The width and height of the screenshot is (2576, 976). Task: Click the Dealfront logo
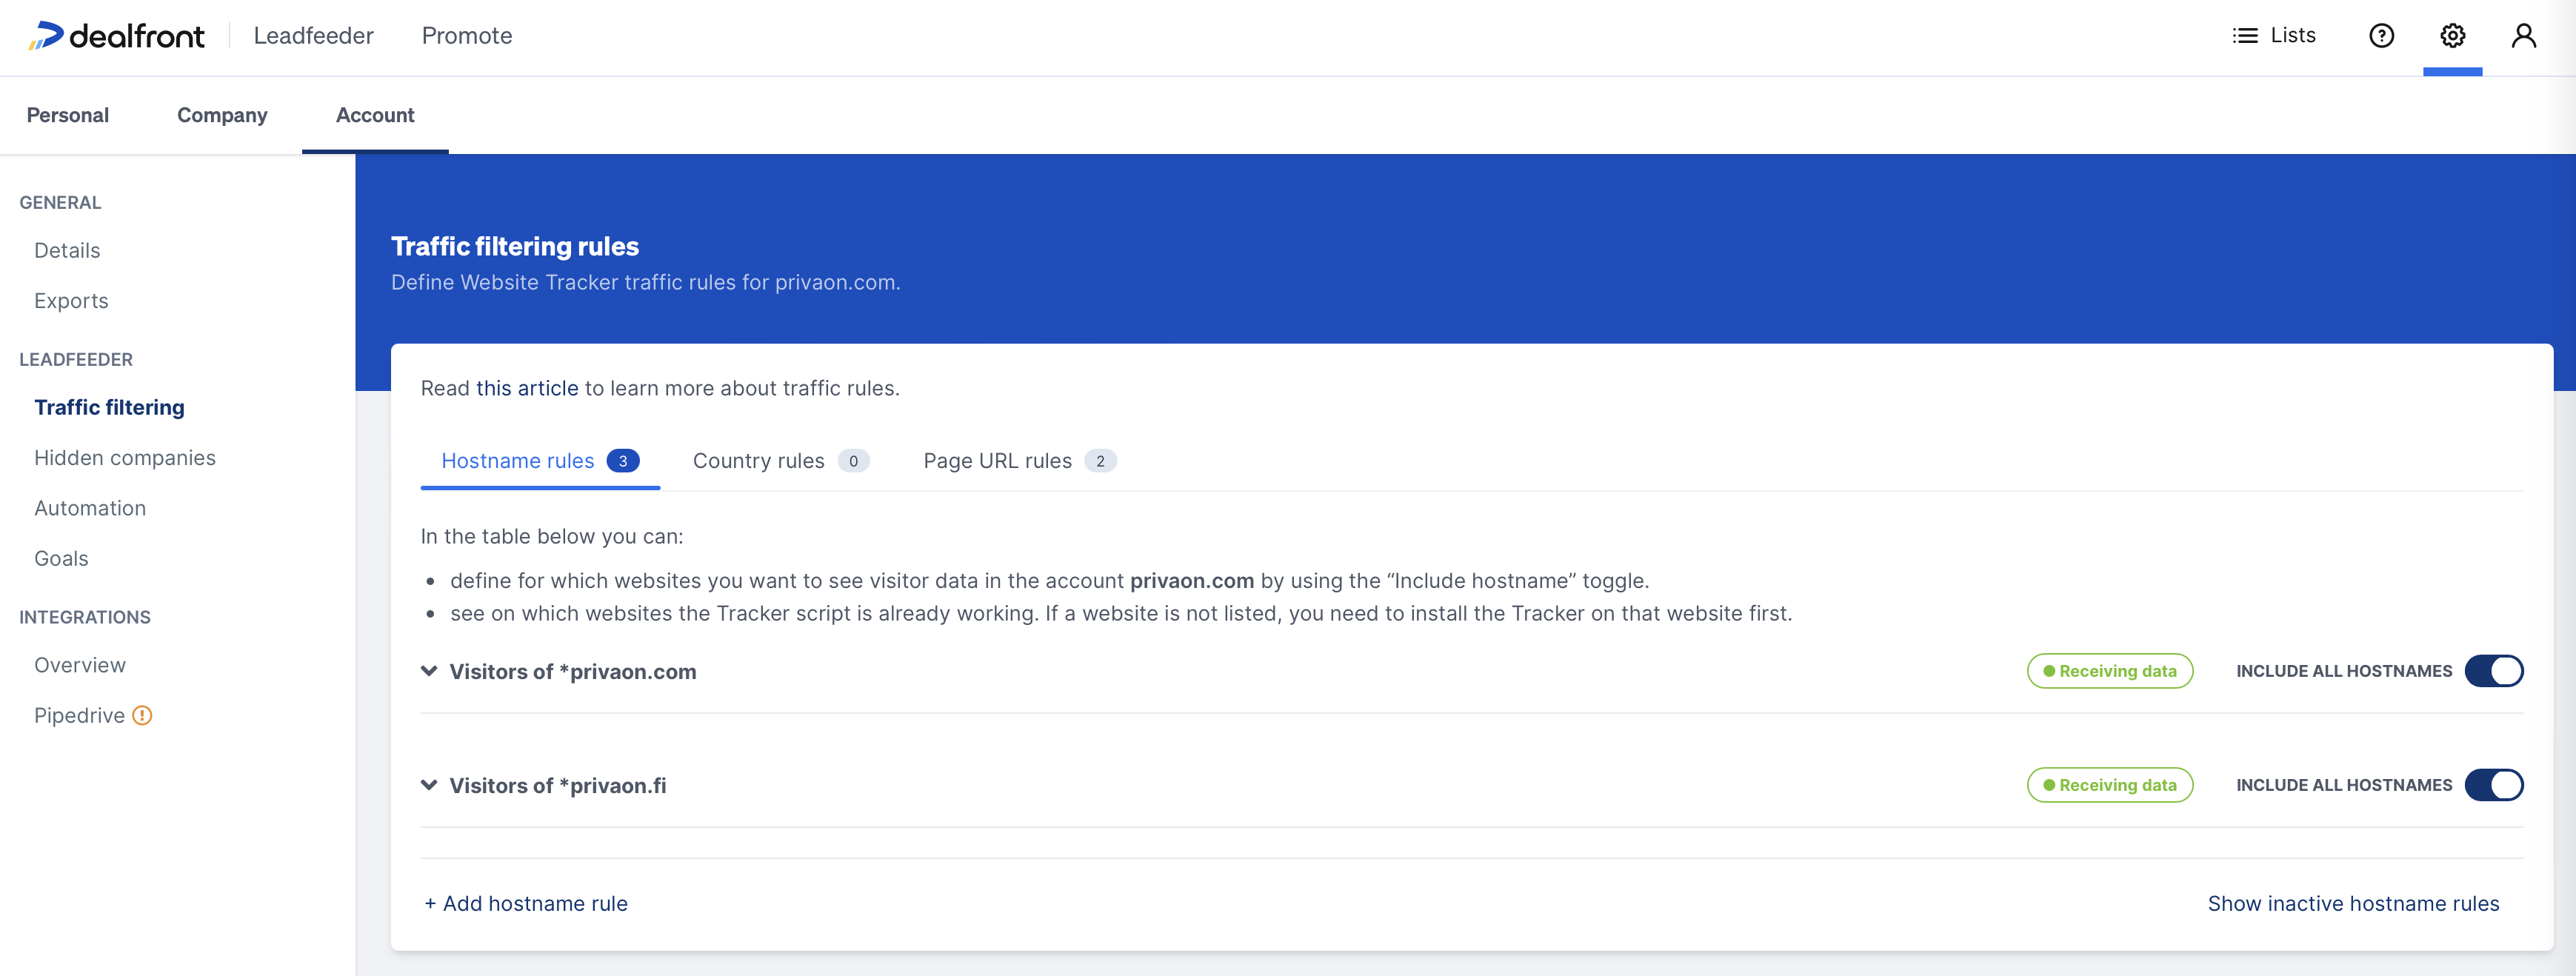coord(116,36)
